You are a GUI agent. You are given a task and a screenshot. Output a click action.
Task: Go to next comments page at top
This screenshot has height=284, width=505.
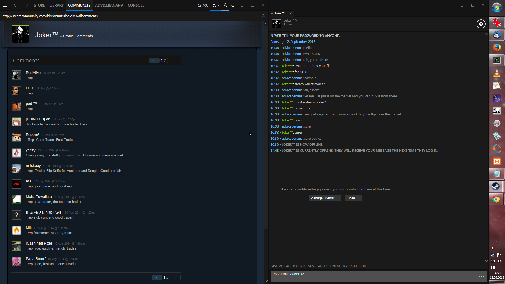coord(173,60)
